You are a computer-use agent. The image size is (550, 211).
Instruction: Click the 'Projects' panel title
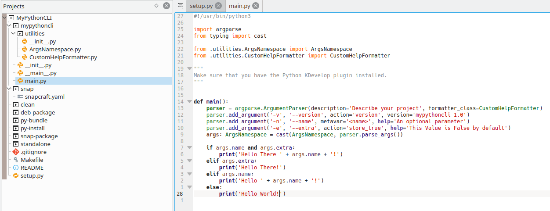point(13,6)
